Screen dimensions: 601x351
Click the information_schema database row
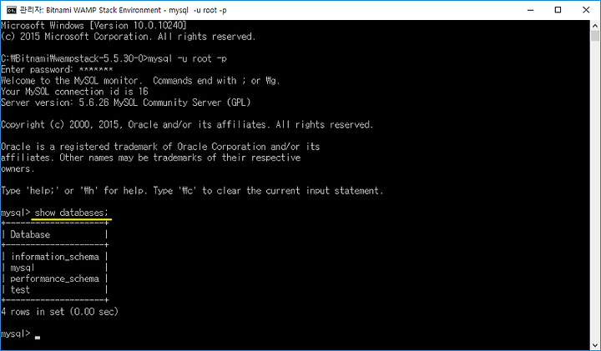click(54, 257)
